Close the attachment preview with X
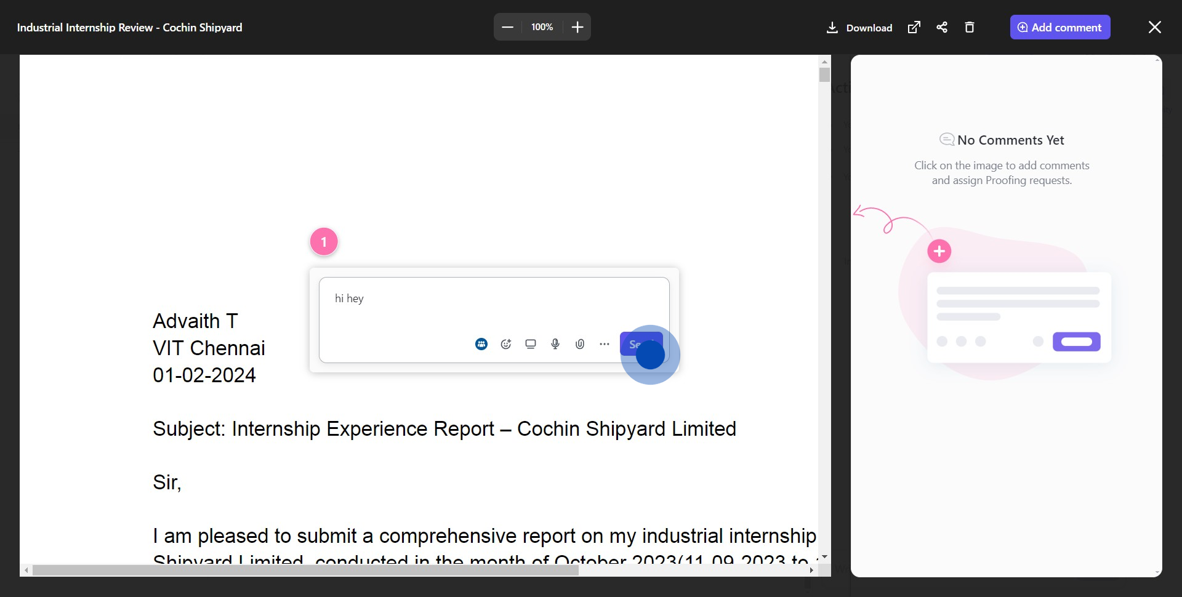The height and width of the screenshot is (597, 1182). [x=1155, y=27]
